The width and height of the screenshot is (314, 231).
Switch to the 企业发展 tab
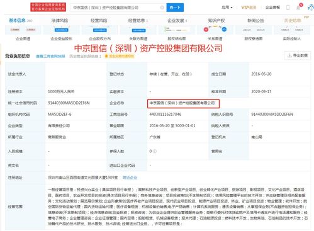point(177,20)
